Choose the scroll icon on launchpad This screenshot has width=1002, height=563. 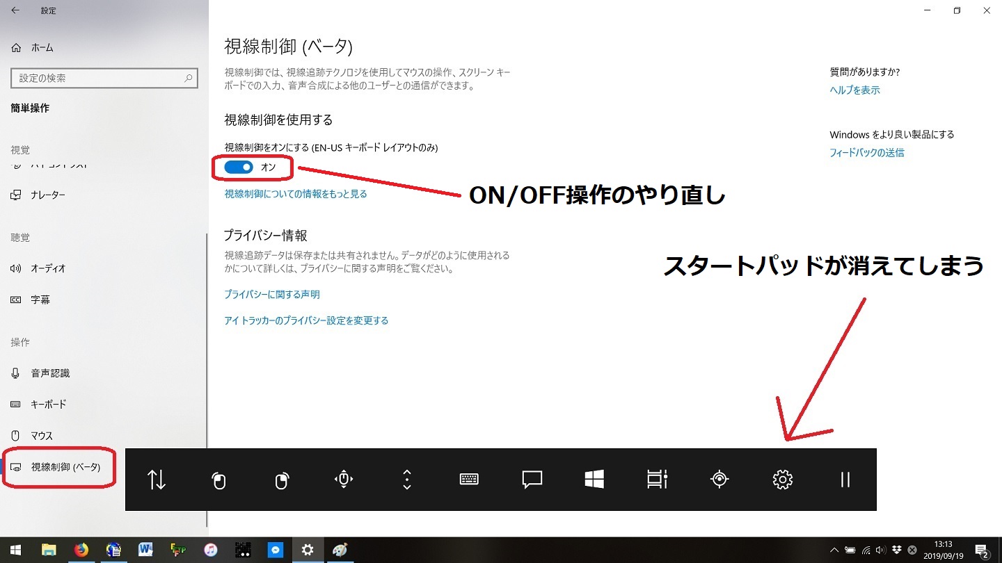pos(407,480)
